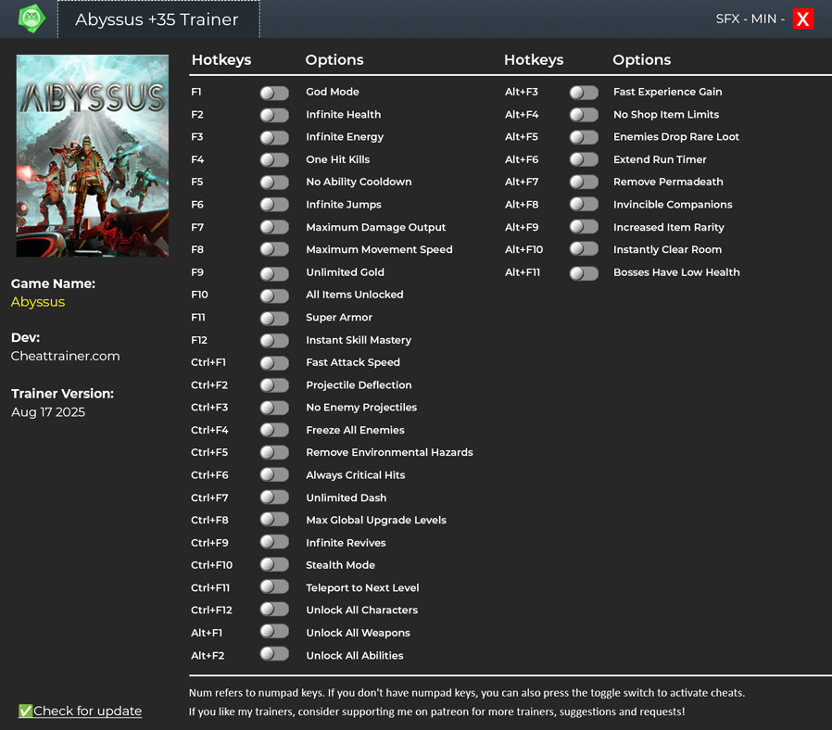Viewport: 832px width, 730px height.
Task: Open the Check for update link
Action: coord(87,711)
